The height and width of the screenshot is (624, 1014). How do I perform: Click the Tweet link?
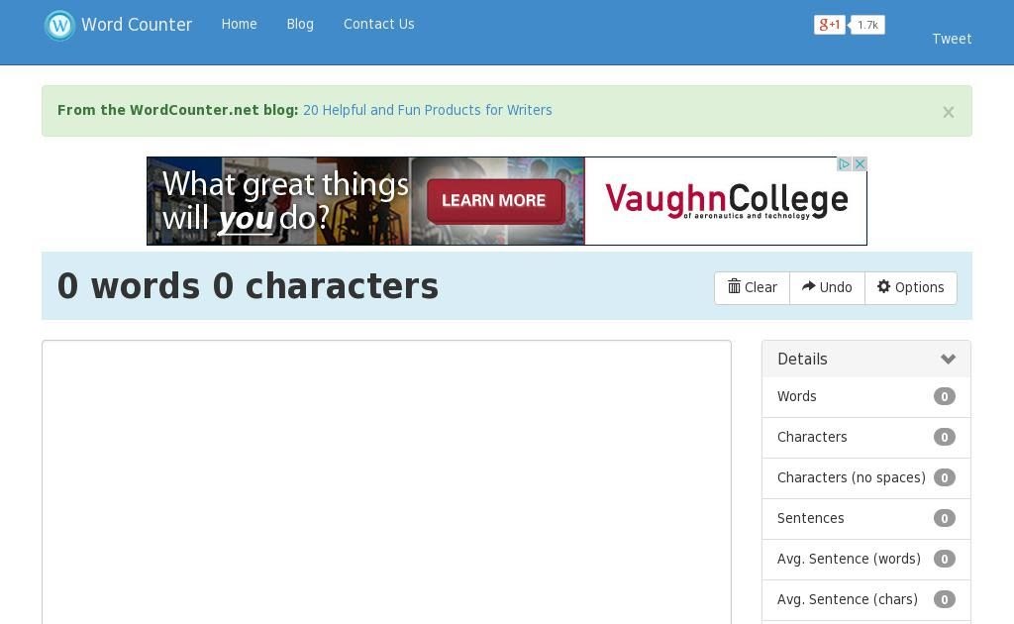pyautogui.click(x=952, y=39)
